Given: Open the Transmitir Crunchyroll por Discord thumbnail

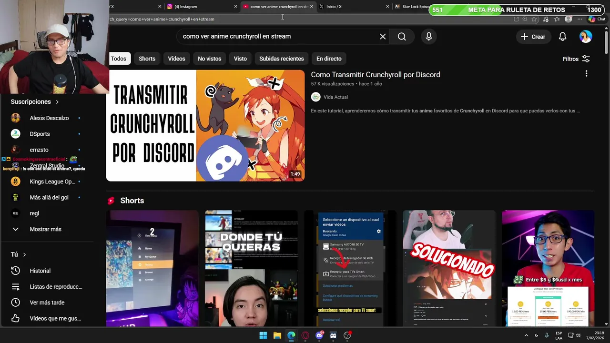Looking at the screenshot, I should (x=205, y=126).
